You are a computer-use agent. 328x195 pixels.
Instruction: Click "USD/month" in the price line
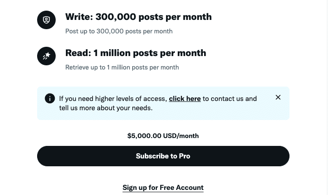[181, 136]
